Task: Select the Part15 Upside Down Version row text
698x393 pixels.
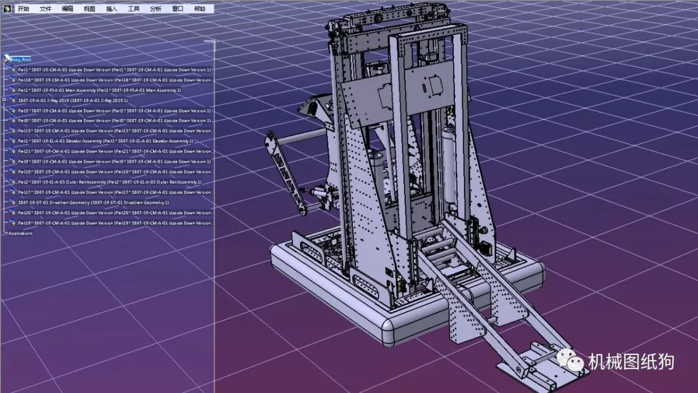Action: click(x=115, y=131)
